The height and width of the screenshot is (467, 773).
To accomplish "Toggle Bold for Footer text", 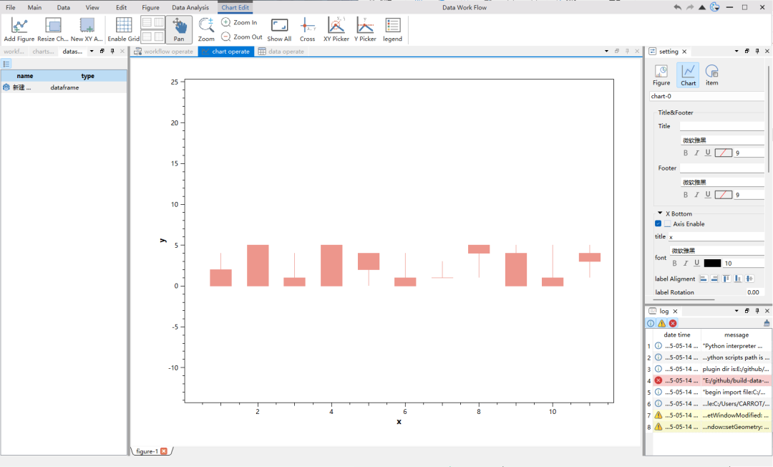I will (685, 195).
